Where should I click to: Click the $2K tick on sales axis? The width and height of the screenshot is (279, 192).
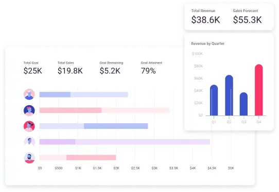(x=116, y=168)
